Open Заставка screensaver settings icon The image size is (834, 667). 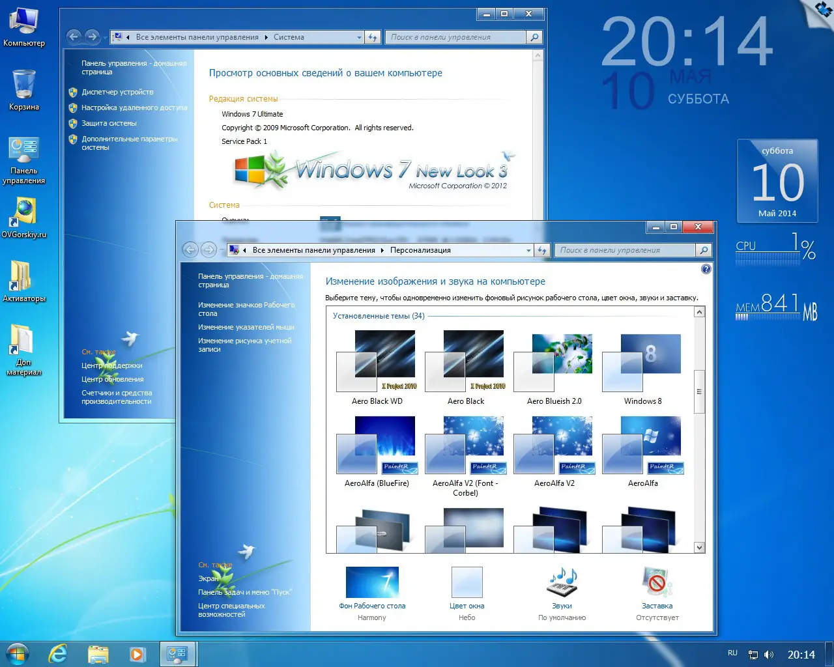click(657, 593)
